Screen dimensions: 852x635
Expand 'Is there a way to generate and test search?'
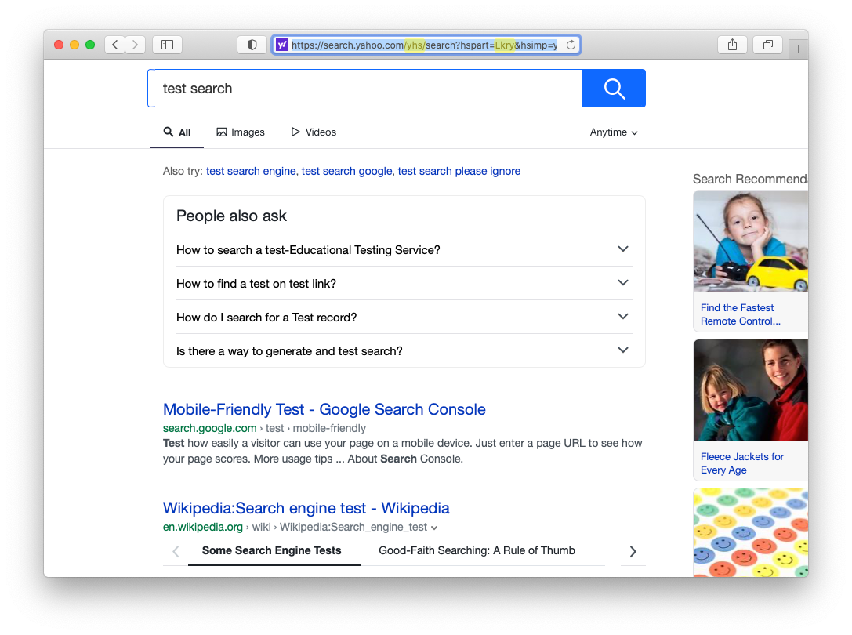[404, 350]
